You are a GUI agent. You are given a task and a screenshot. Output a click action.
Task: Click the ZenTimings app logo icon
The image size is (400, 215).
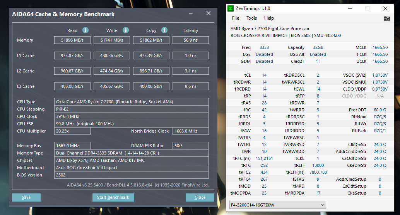click(230, 8)
